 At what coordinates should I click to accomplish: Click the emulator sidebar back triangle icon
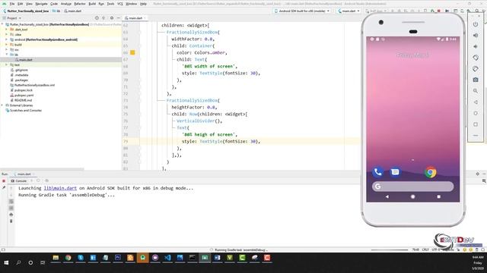click(x=476, y=102)
